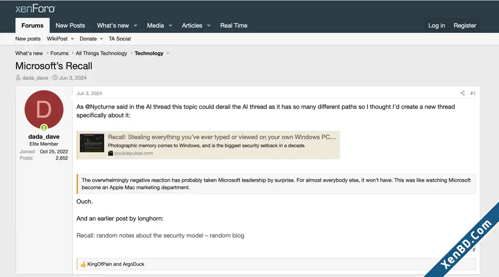Expand the Articles menu dropdown arrow

[209, 25]
